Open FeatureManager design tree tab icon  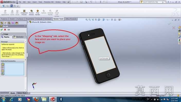pos(2,23)
